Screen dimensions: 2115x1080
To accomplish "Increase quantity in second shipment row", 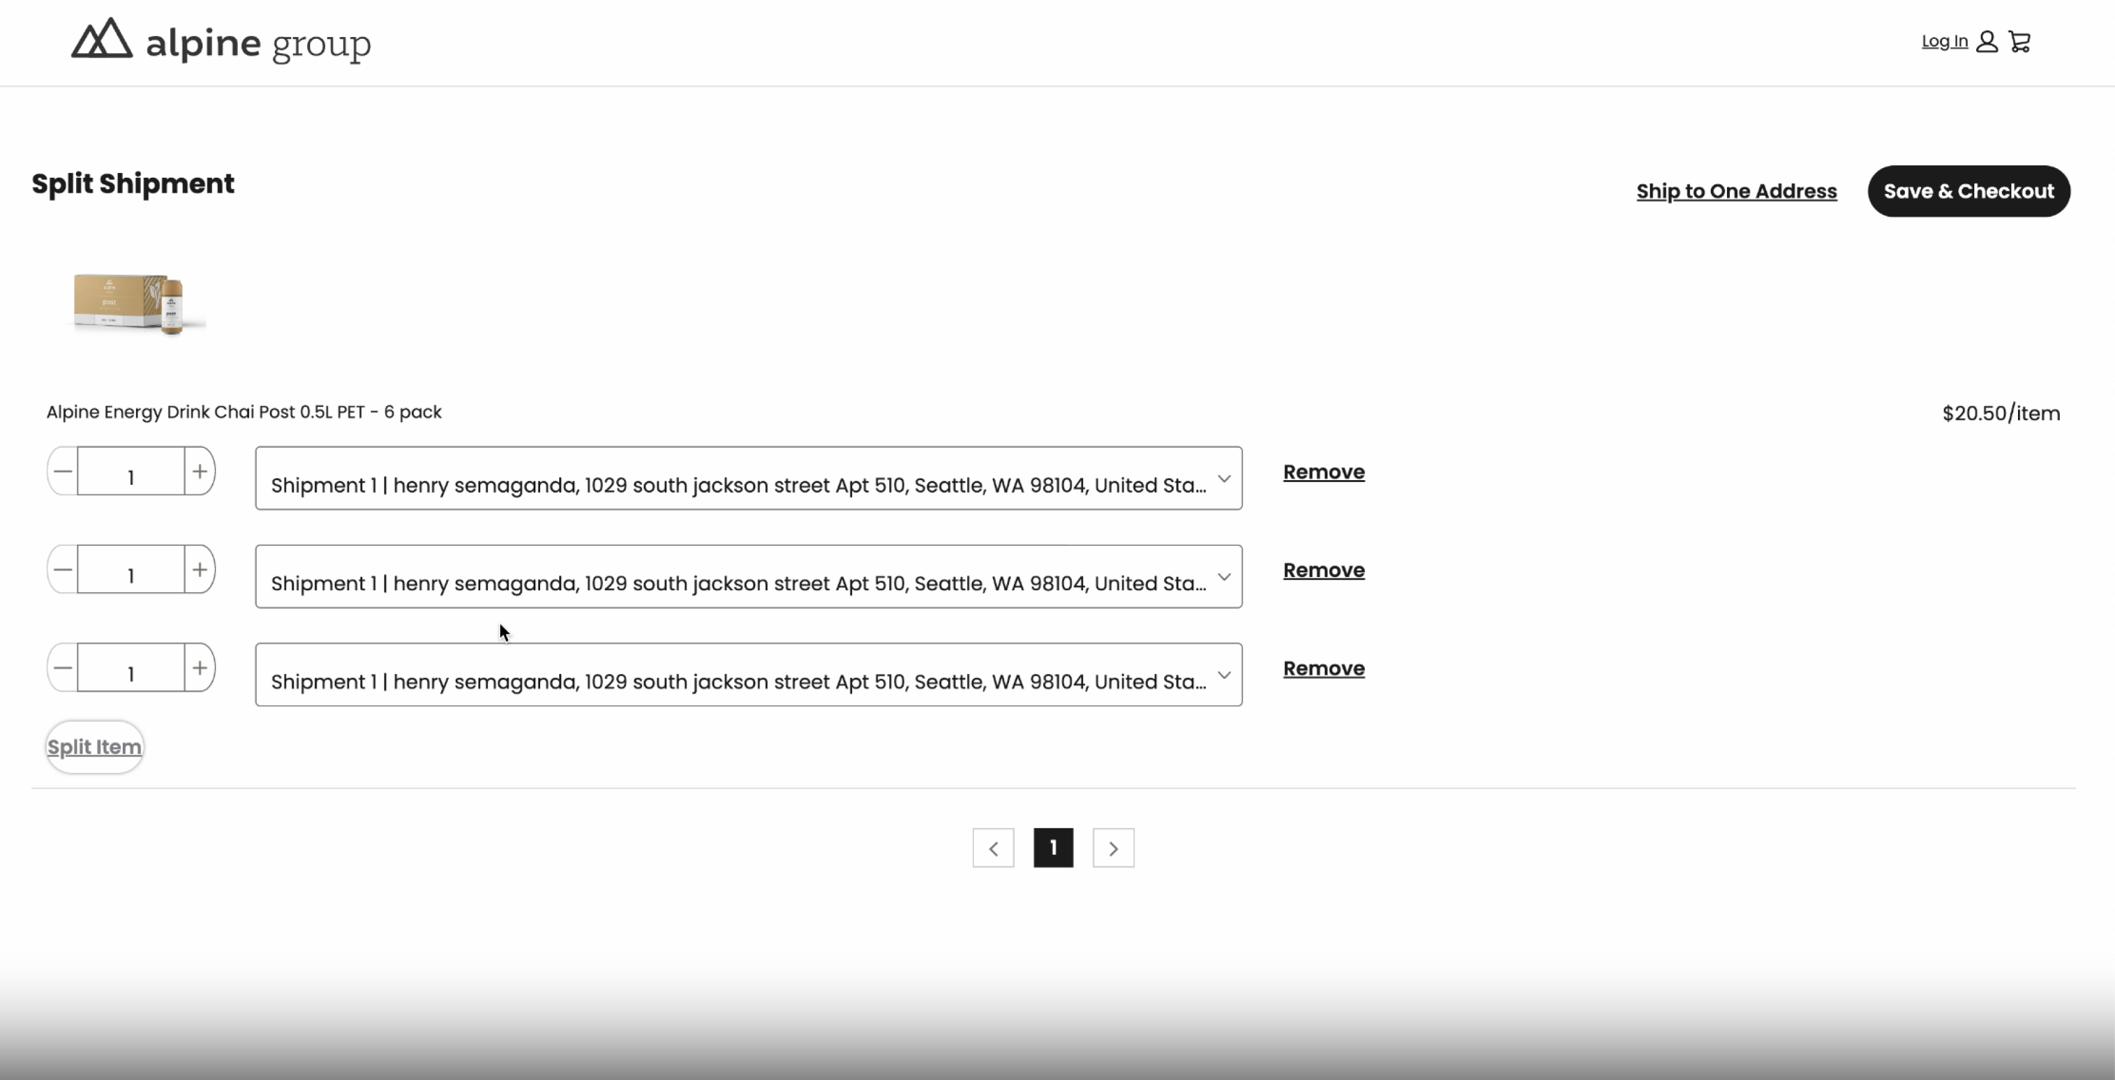I will [199, 569].
